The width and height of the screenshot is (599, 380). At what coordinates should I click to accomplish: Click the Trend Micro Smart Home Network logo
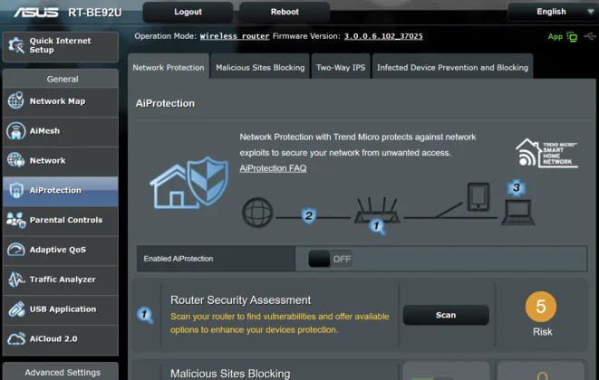click(x=546, y=153)
